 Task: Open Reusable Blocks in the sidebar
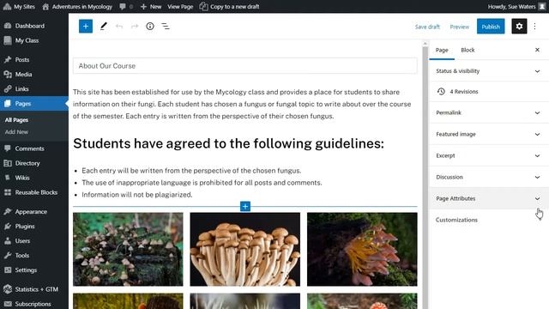[34, 192]
